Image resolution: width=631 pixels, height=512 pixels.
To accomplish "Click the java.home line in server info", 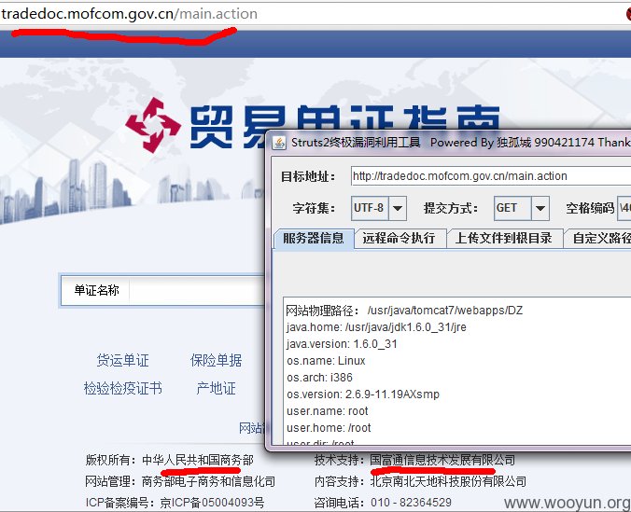I will pyautogui.click(x=376, y=327).
